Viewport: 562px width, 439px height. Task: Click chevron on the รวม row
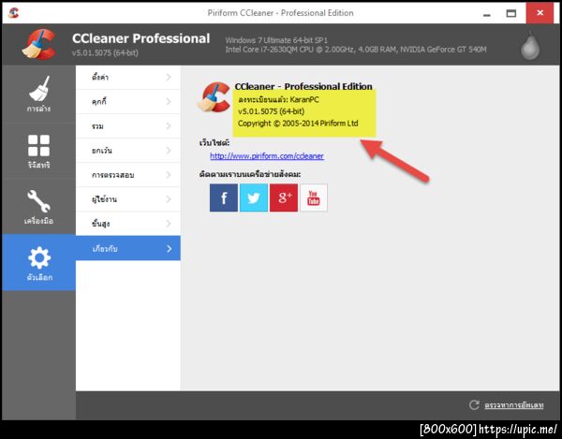(169, 126)
